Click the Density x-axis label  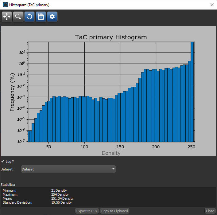111,153
